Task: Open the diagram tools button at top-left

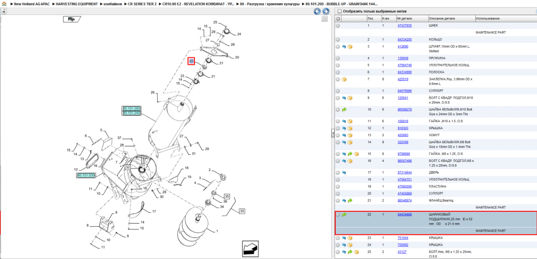Action: point(3,11)
